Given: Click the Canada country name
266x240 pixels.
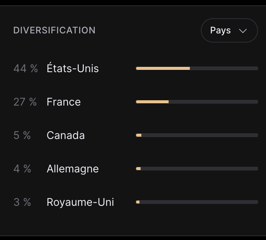Looking at the screenshot, I should point(66,135).
